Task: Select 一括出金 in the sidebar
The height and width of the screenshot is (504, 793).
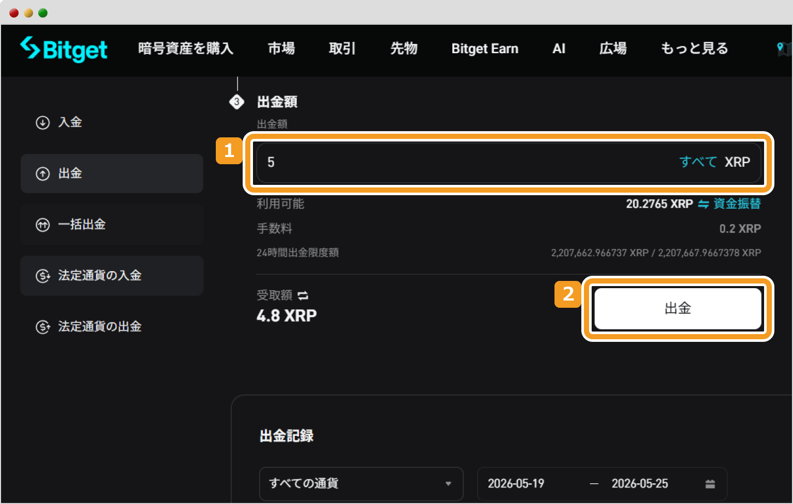Action: (x=112, y=225)
